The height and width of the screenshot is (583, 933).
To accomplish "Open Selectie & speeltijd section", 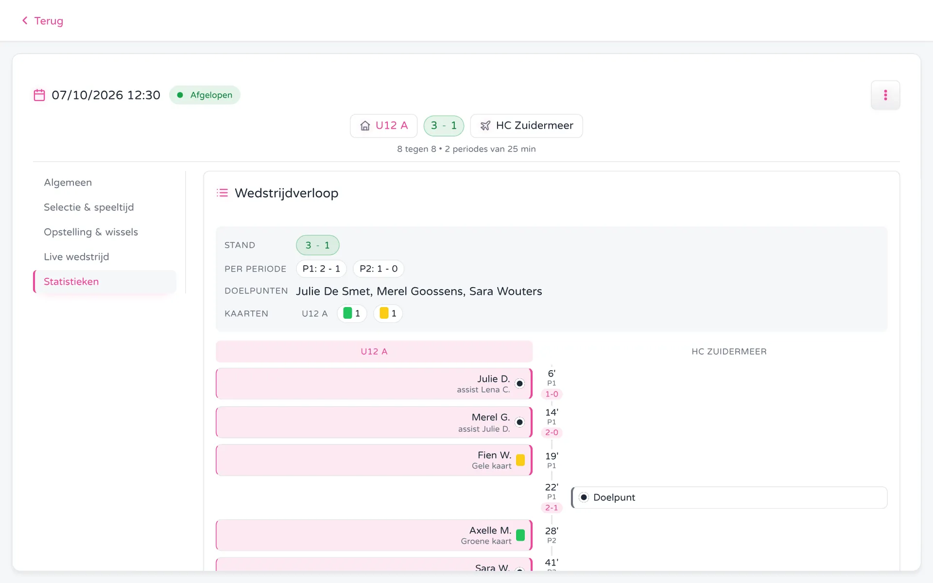I will pos(89,207).
